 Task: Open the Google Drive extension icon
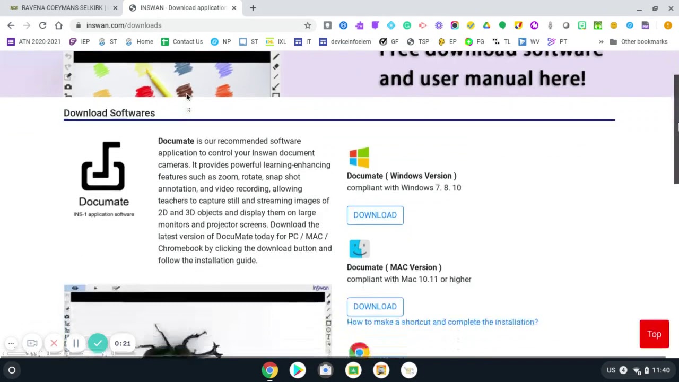tap(486, 25)
